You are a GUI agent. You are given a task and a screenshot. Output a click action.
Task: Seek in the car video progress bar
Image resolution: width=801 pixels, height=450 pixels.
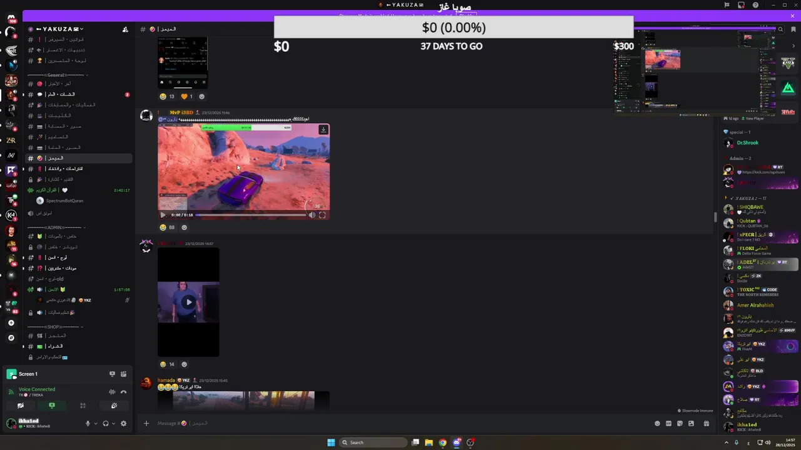[251, 215]
